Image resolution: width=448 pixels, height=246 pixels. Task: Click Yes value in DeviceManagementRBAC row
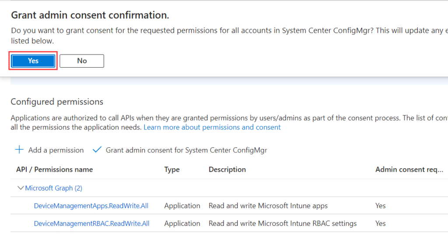(x=381, y=223)
